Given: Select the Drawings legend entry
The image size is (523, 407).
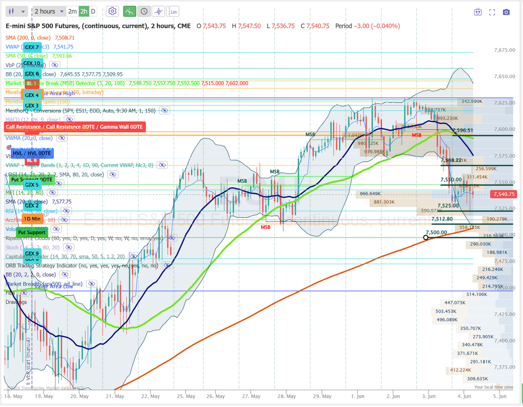Looking at the screenshot, I should click(16, 302).
